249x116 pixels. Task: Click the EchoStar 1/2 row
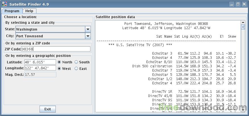pyautogui.click(x=192, y=79)
